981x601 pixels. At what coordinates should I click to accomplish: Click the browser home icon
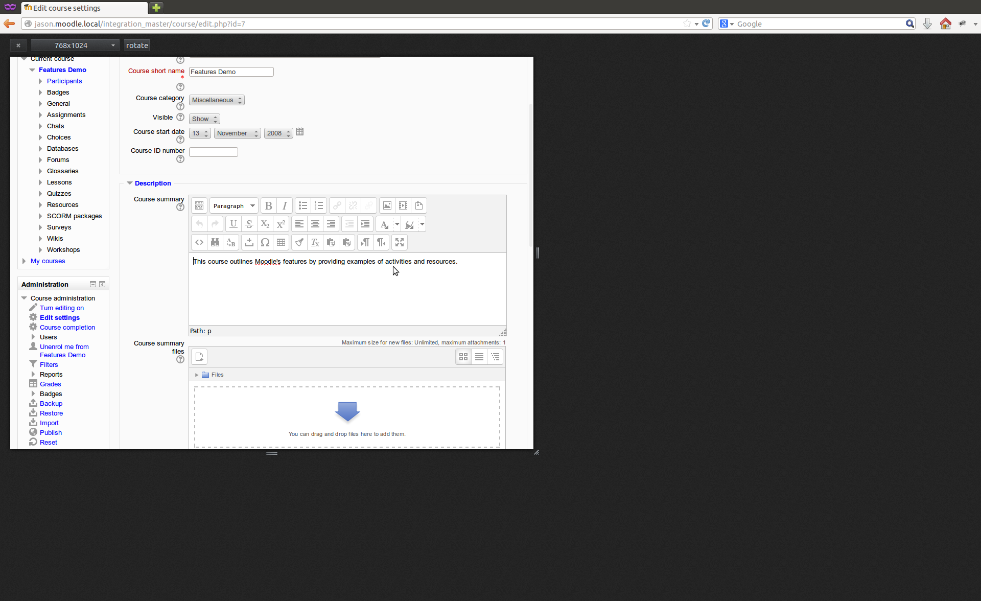(x=946, y=24)
